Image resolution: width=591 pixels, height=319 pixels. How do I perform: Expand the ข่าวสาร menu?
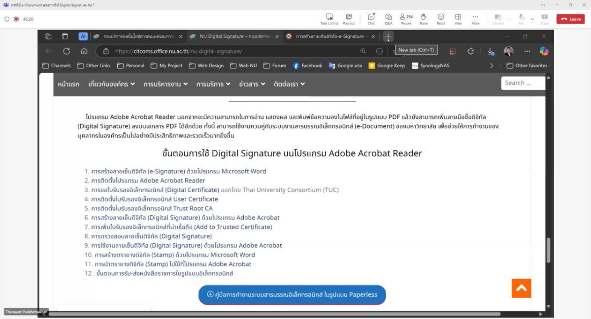tap(252, 84)
